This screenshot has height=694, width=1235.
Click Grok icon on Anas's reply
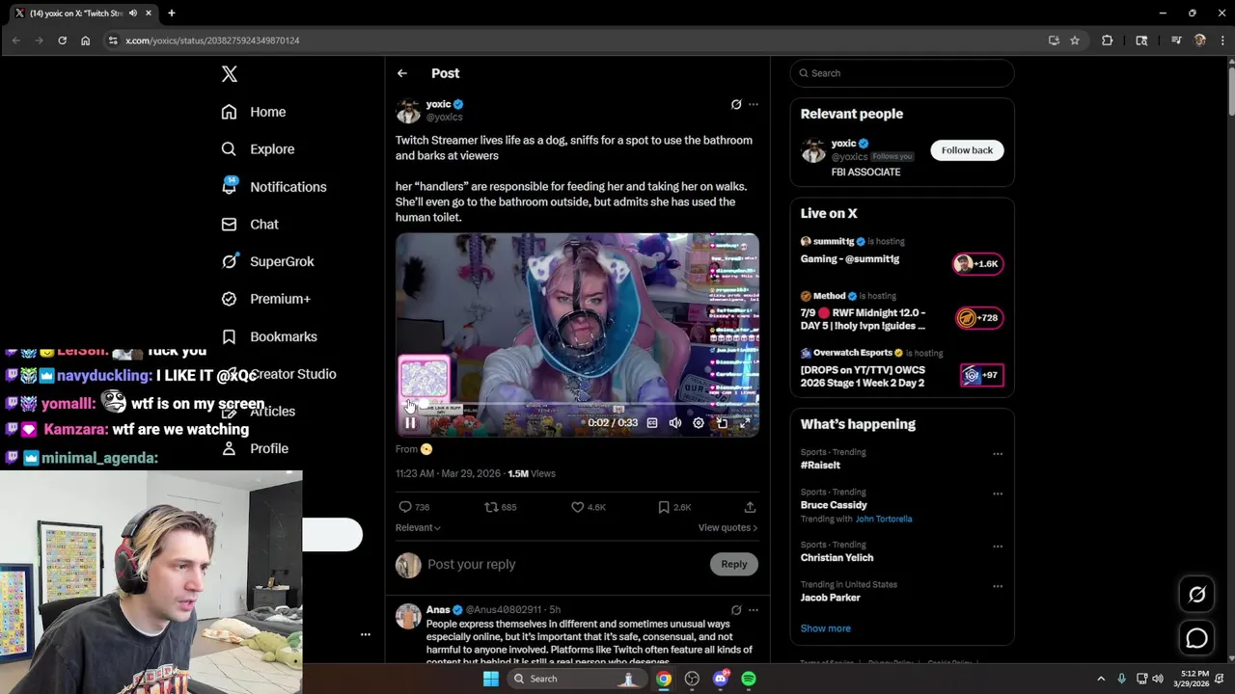coord(736,610)
